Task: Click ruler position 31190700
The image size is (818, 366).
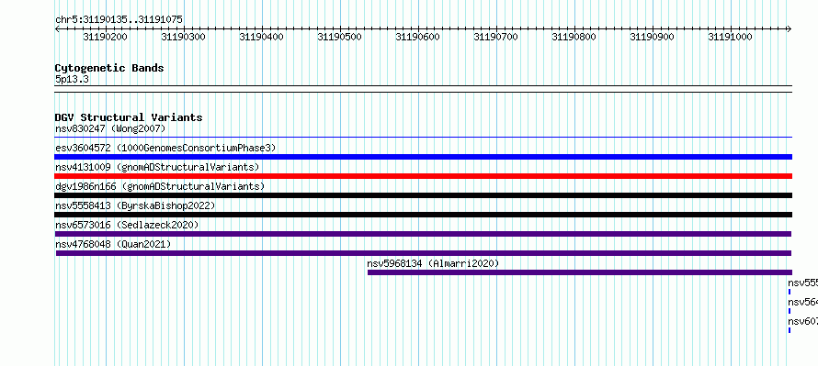Action: click(x=495, y=37)
